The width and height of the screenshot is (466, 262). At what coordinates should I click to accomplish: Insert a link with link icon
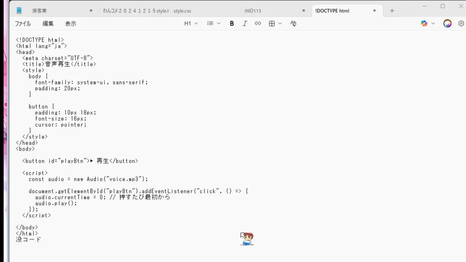pos(258,23)
